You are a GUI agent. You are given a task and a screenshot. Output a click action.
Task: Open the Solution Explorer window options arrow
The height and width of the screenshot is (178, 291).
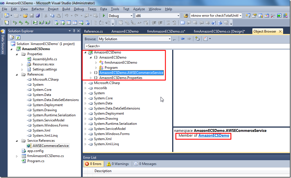coord(70,31)
